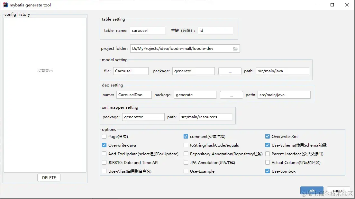Click the folder browse icon in project folder
The image size is (355, 199).
coord(235,49)
